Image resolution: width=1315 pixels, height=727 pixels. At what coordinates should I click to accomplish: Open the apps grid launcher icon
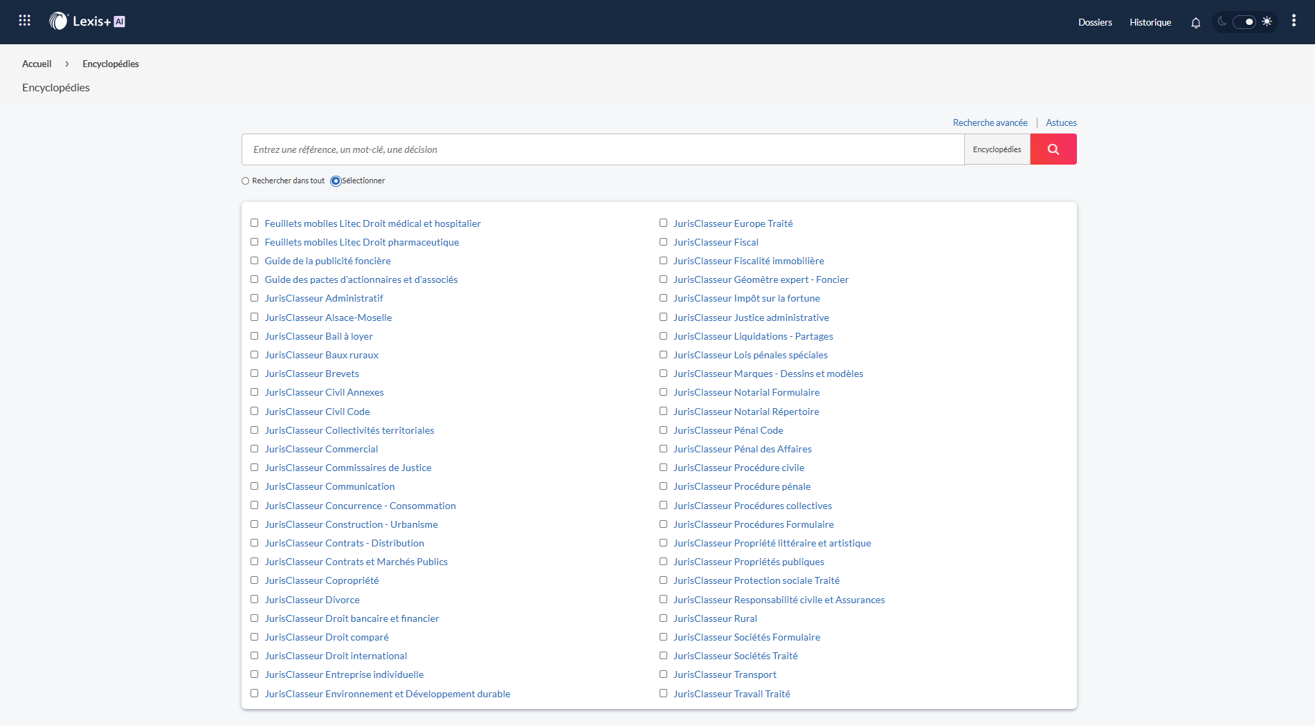25,21
